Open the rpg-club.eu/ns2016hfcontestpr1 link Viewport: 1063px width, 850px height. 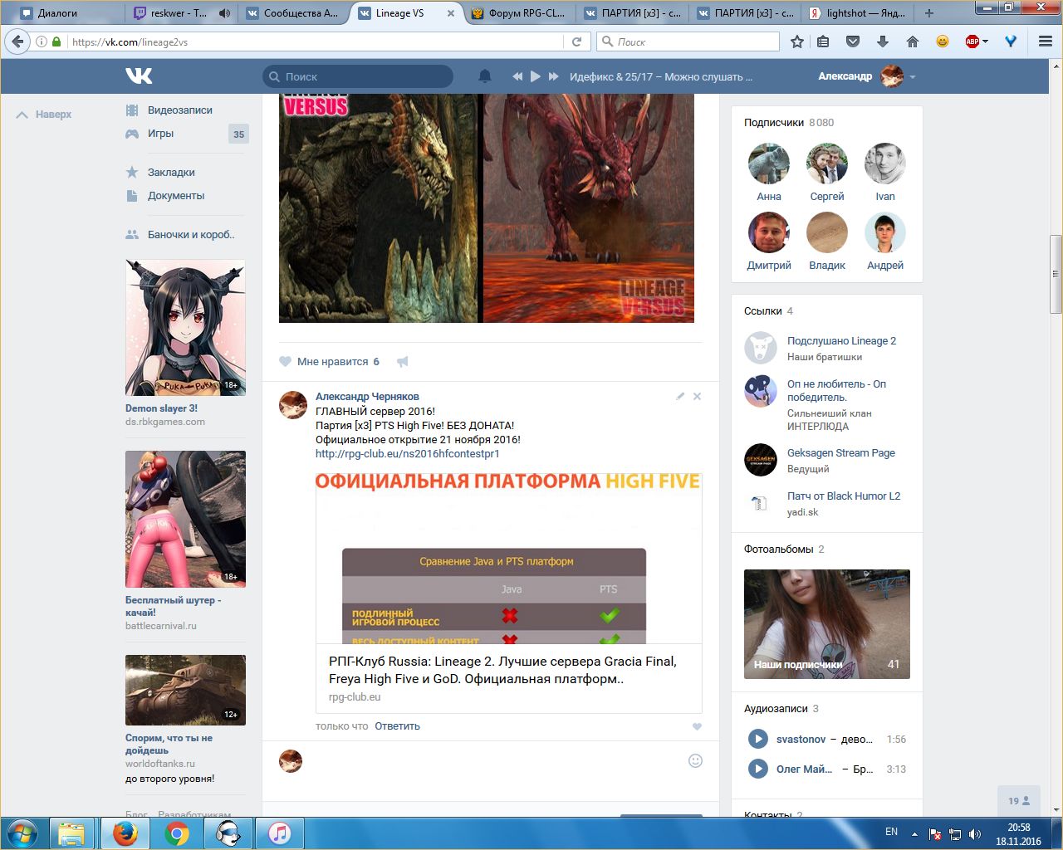point(408,454)
